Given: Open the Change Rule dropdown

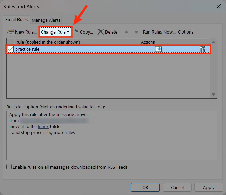Looking at the screenshot, I should coord(55,32).
